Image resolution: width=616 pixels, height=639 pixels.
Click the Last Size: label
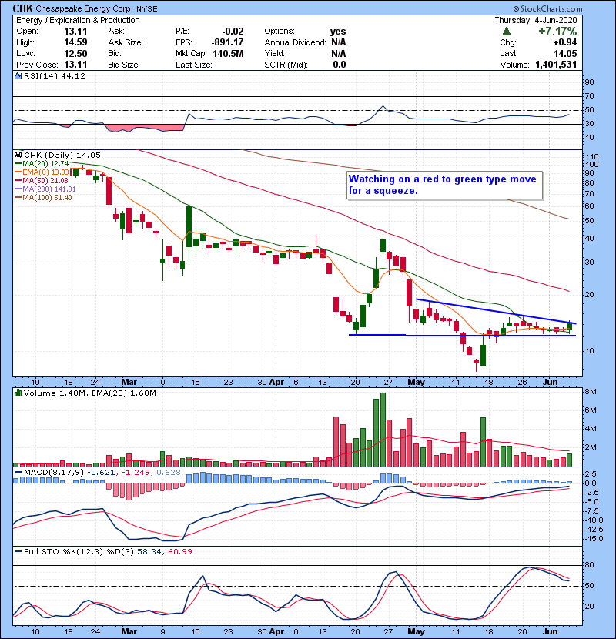pyautogui.click(x=194, y=65)
